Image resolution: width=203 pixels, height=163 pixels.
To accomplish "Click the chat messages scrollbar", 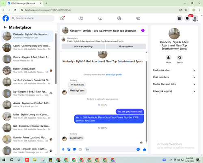I will coord(146,101).
